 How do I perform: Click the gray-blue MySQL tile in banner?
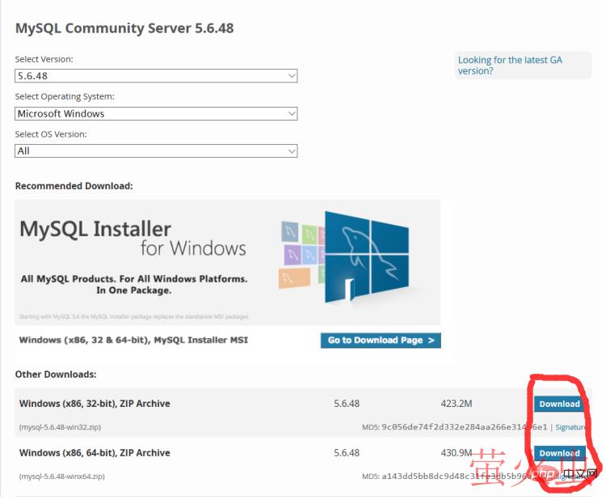[289, 233]
